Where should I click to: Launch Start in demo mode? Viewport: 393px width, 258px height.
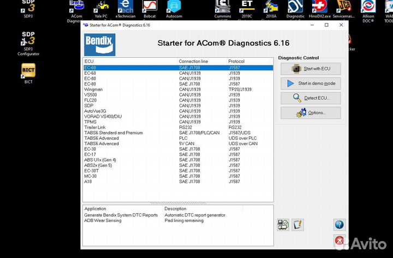click(311, 83)
